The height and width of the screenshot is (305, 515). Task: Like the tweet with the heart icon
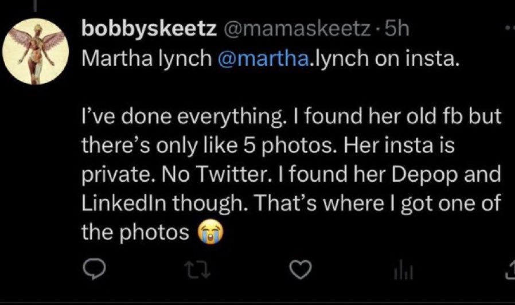point(300,269)
